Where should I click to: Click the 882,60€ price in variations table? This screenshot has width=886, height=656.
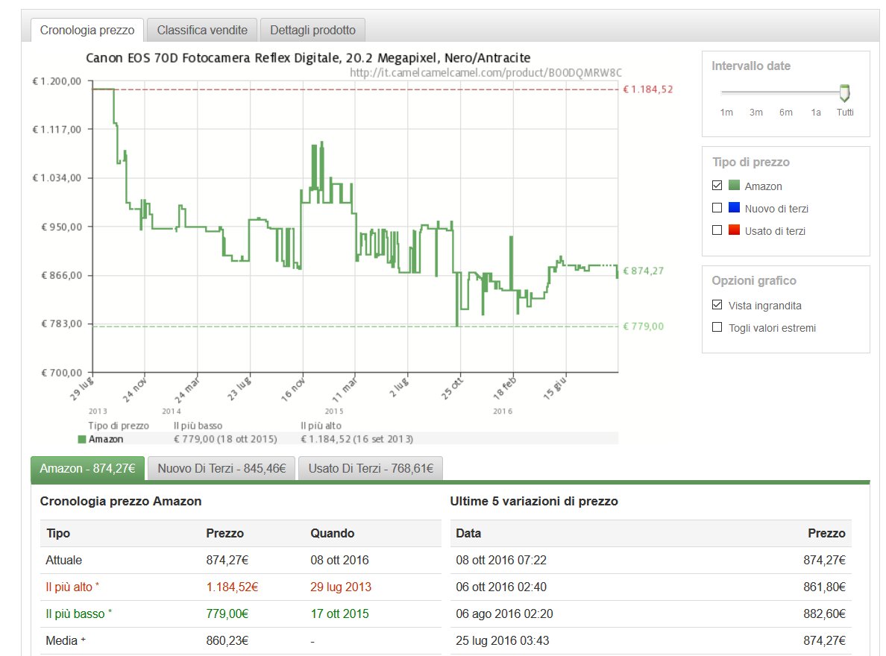824,614
